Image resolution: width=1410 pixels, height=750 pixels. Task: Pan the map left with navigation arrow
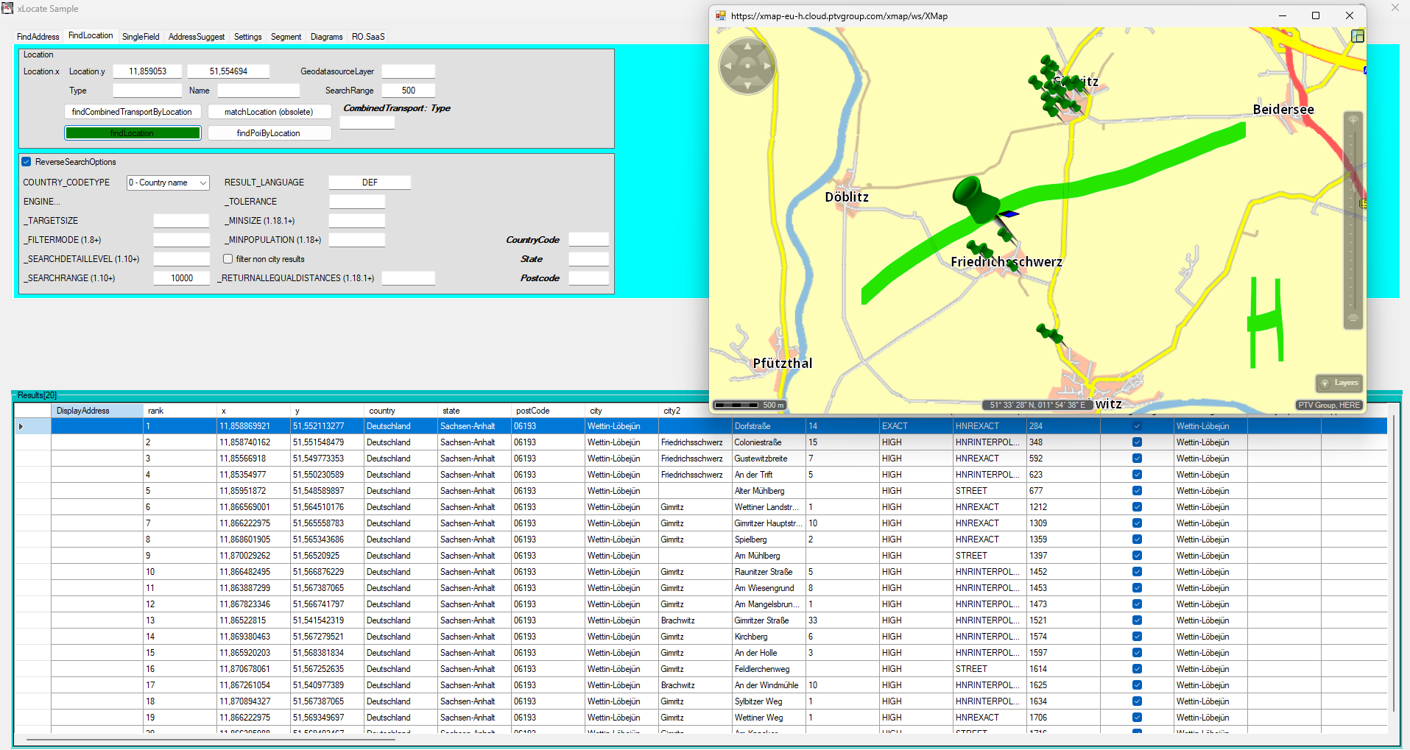[x=728, y=66]
